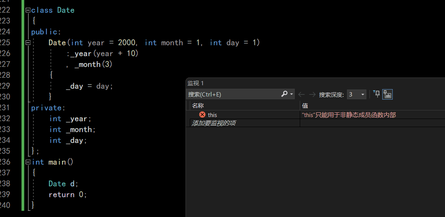Screen dimensions: 445x217
Task: Click the int _day; member declaration
Action: tap(68, 140)
